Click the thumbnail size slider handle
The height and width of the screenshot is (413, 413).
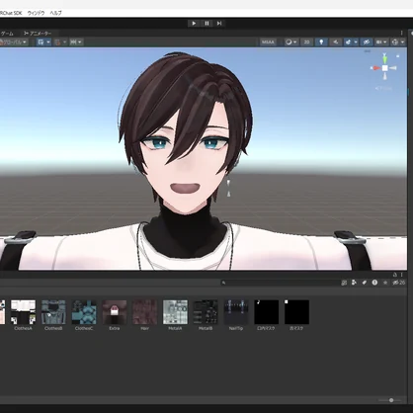click(391, 400)
